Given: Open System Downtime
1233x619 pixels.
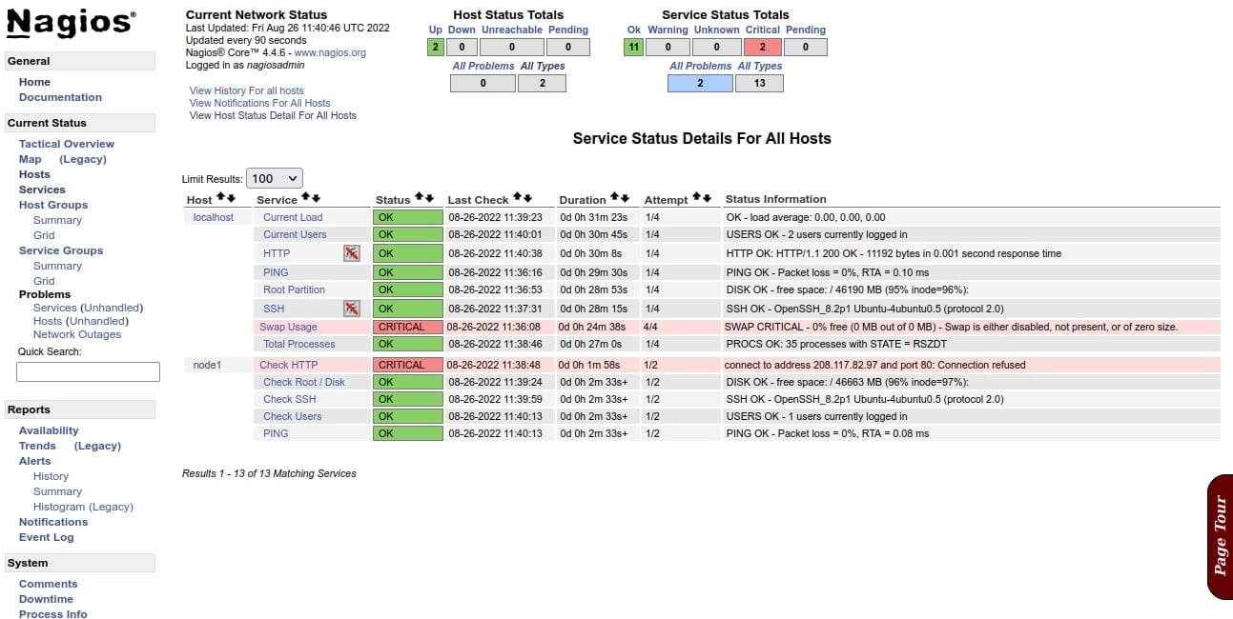Looking at the screenshot, I should tap(46, 599).
